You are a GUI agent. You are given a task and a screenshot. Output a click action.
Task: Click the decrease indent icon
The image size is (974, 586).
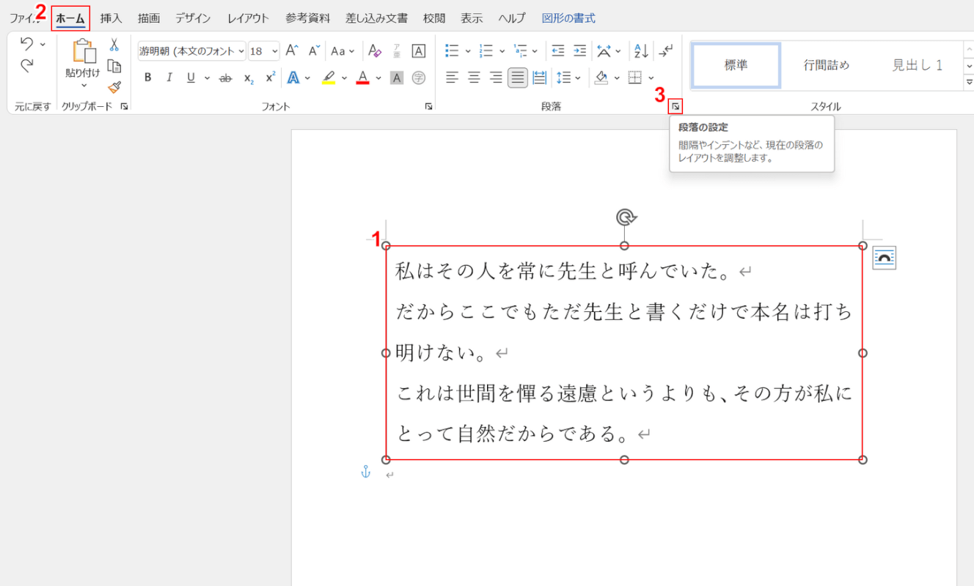(x=558, y=51)
